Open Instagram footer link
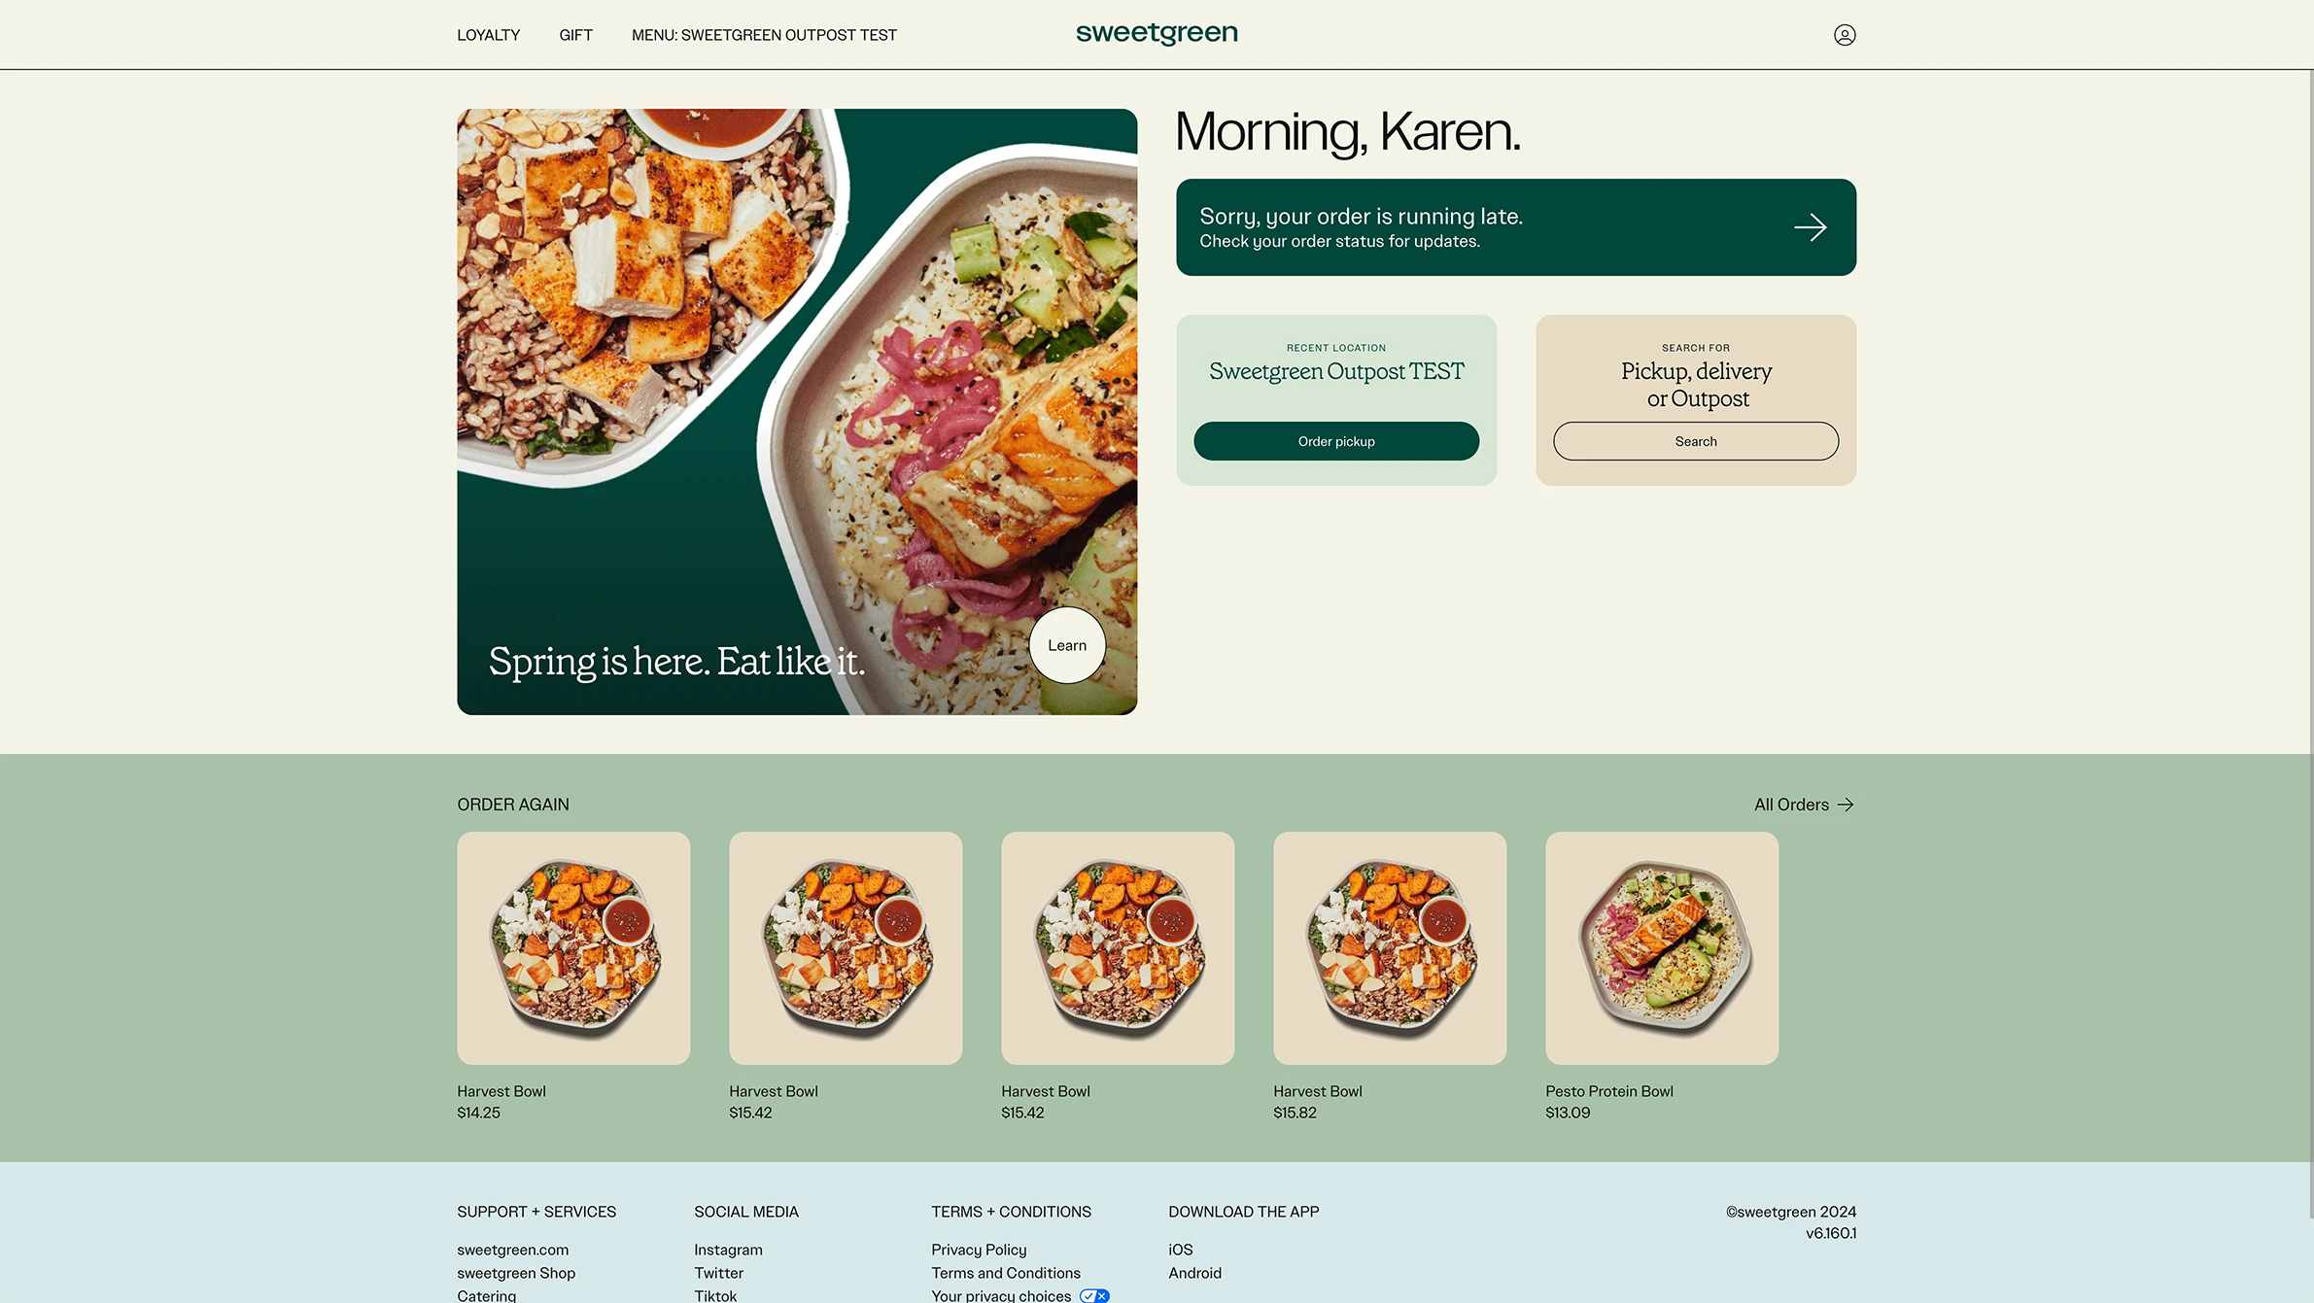Viewport: 2314px width, 1303px height. click(x=728, y=1250)
